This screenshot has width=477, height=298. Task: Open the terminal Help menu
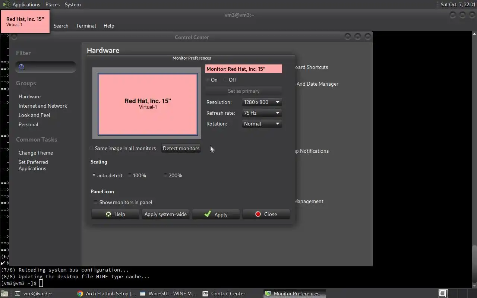click(x=109, y=26)
